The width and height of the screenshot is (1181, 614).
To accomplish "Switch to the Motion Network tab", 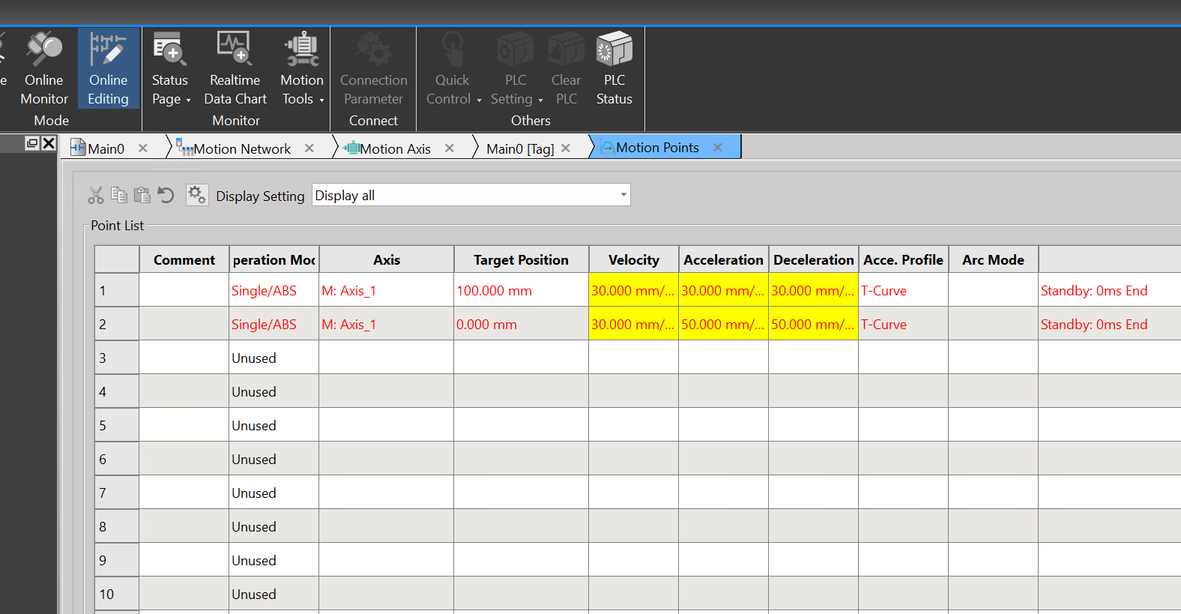I will 241,148.
